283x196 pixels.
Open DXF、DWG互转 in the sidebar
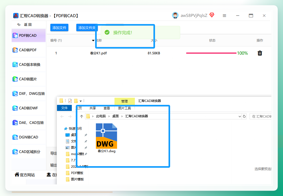coord(29,94)
